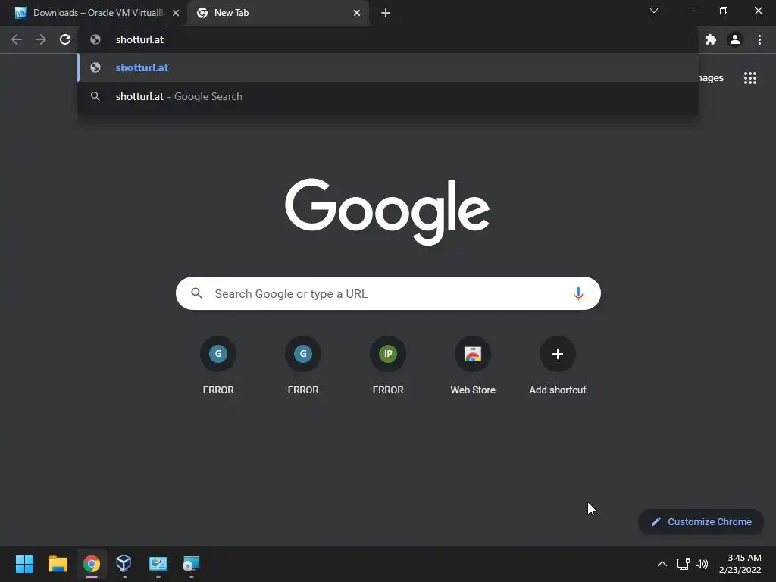
Task: Open the Google apps grid
Action: pos(750,78)
